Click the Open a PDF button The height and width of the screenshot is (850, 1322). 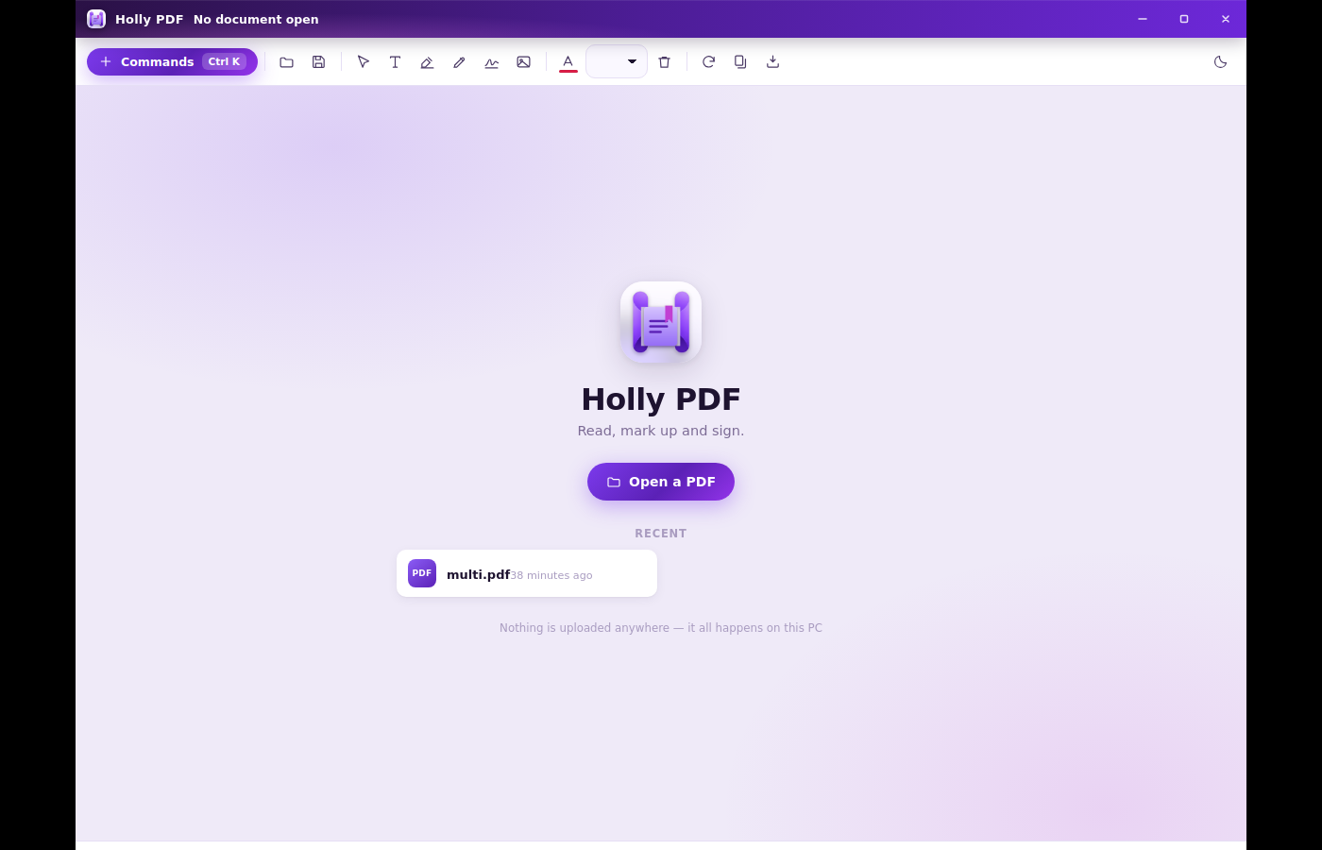click(x=661, y=482)
